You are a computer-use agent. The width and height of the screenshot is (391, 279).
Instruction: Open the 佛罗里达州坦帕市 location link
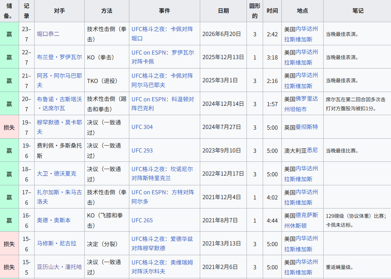pyautogui.click(x=301, y=104)
